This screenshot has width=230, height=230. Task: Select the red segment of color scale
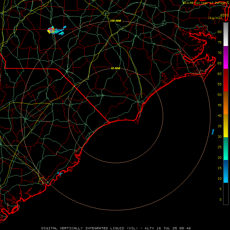click(226, 80)
